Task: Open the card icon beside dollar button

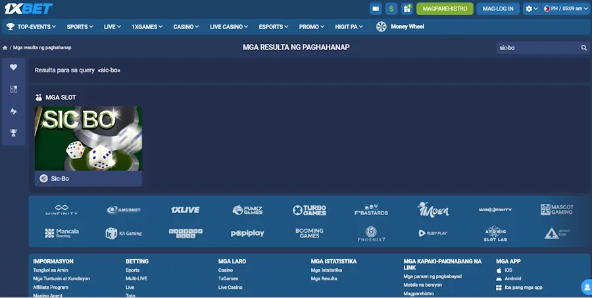Action: pyautogui.click(x=376, y=9)
